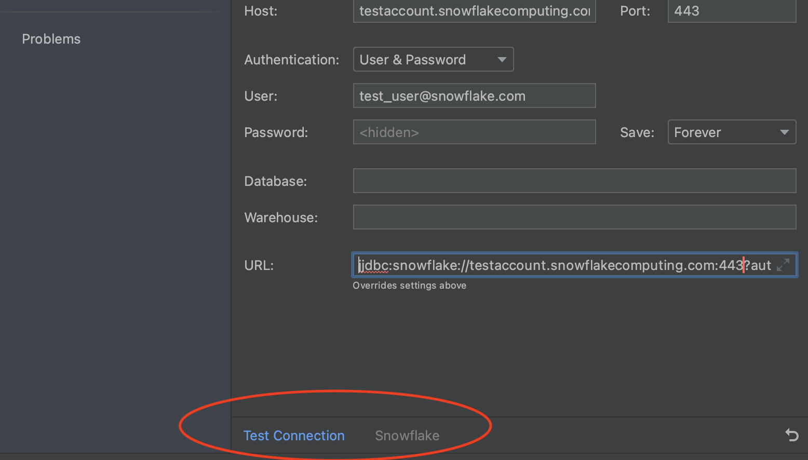808x460 pixels.
Task: Click the Warehouse input field
Action: [574, 217]
